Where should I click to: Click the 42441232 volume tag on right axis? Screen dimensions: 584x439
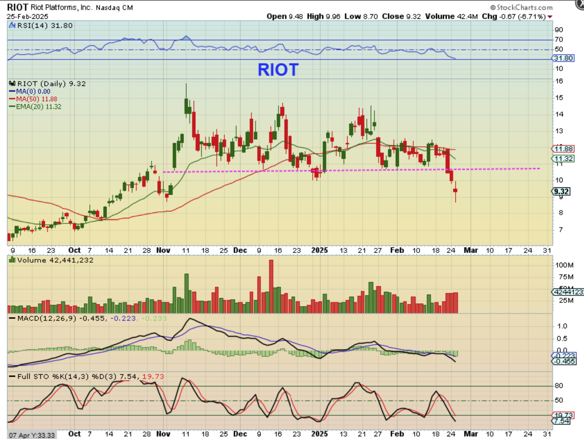tap(568, 292)
